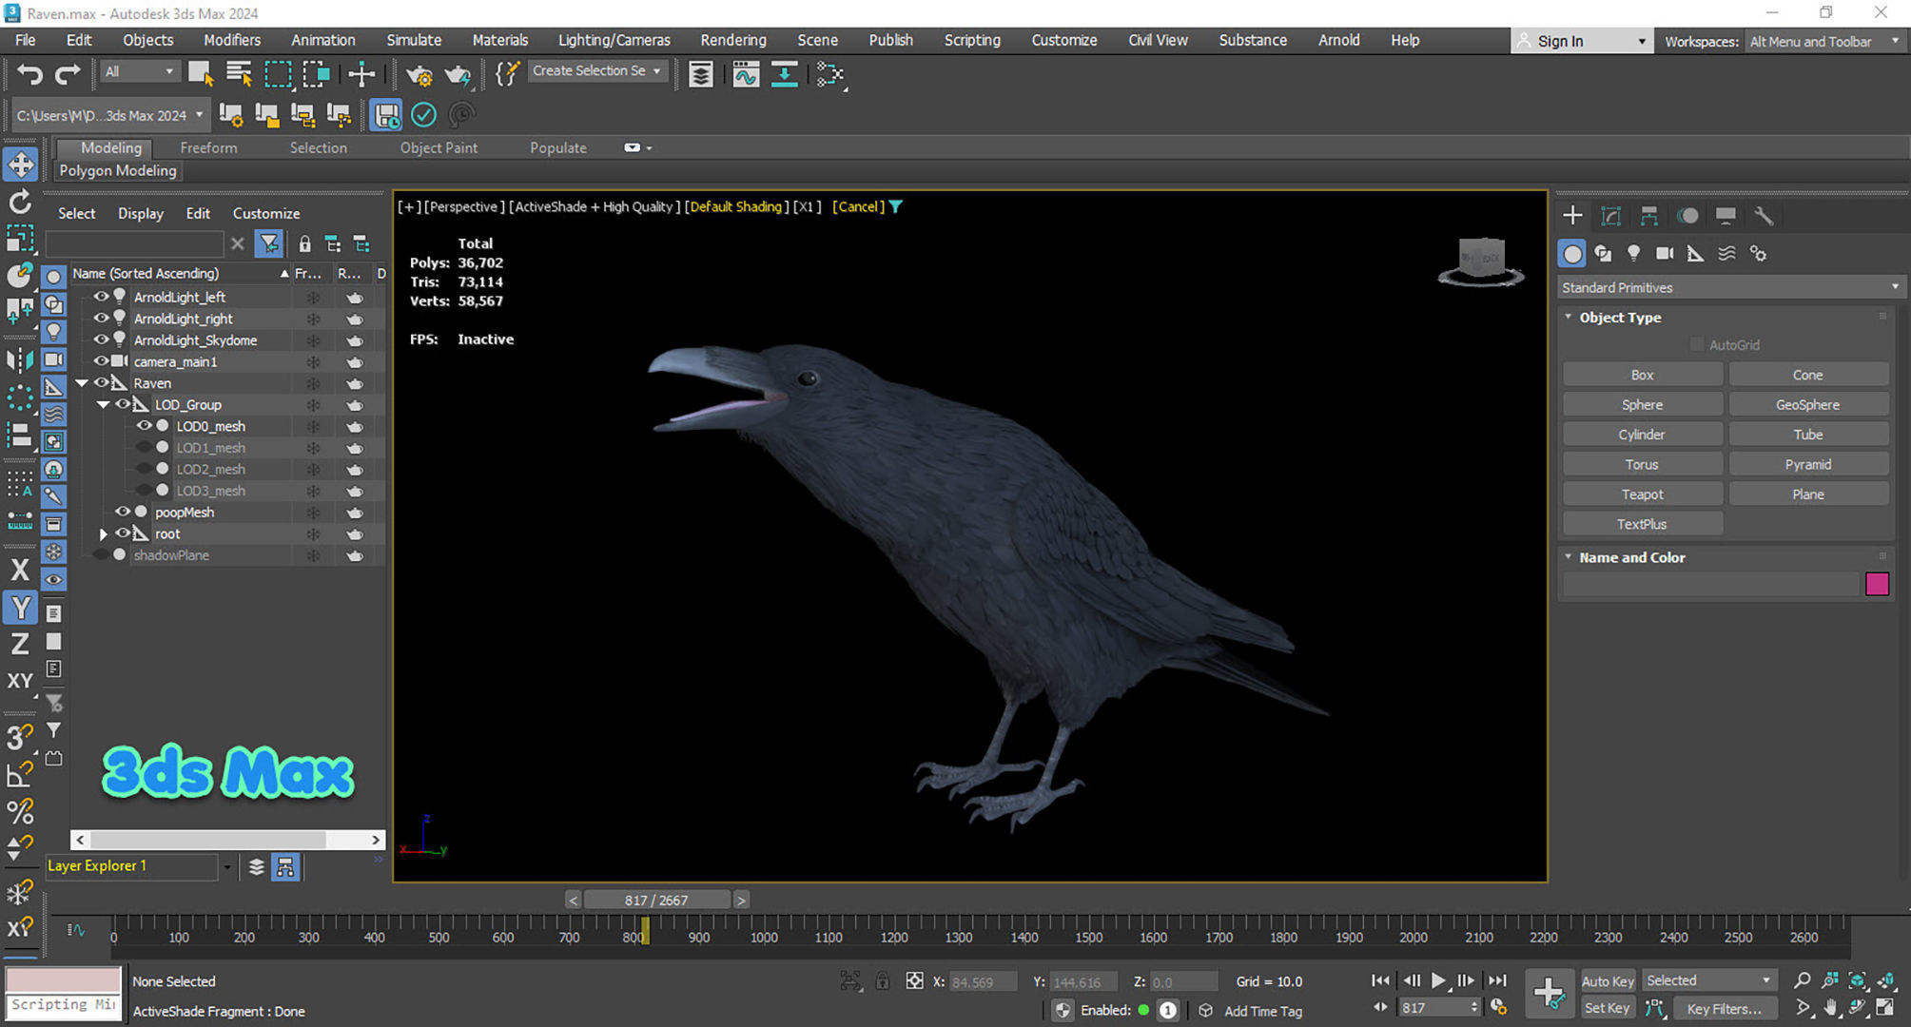Screen dimensions: 1911x1027
Task: Toggle visibility of camera_main1
Action: pos(100,361)
